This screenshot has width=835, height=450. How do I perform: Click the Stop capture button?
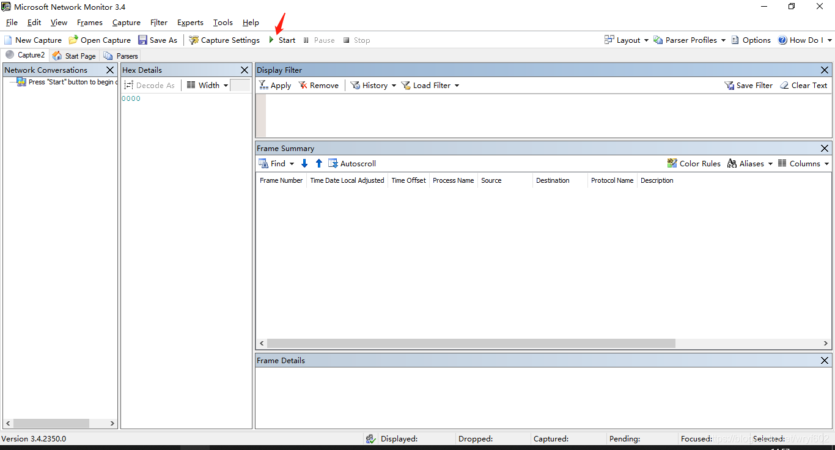click(356, 40)
